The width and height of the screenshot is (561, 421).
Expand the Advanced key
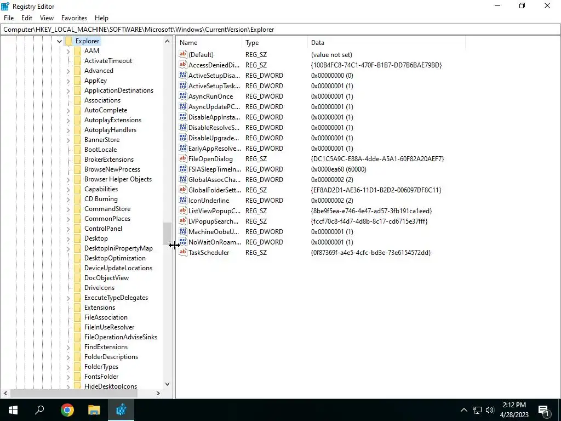(x=68, y=71)
